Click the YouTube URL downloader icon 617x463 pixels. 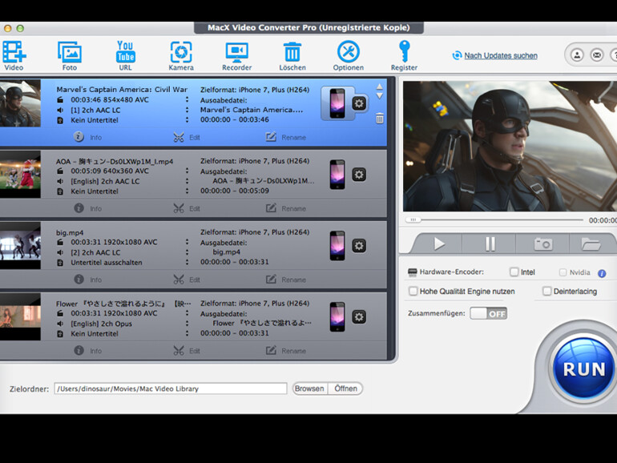125,51
